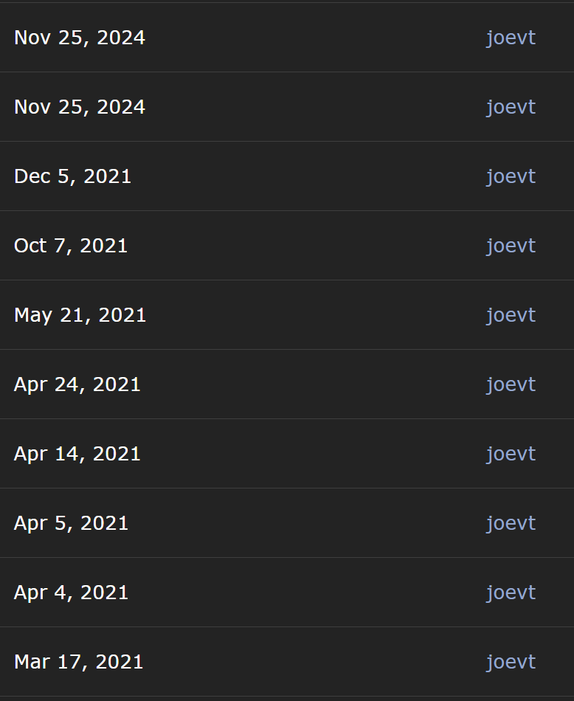Viewport: 574px width, 701px height.
Task: Select the May 21, 2021 date
Action: coord(80,315)
